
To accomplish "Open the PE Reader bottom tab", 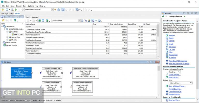I will pyautogui.click(x=57, y=100).
